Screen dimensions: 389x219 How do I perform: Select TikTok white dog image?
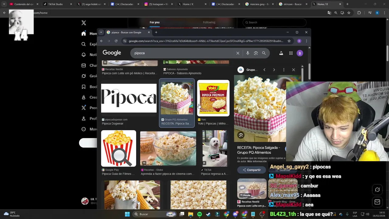click(x=215, y=148)
